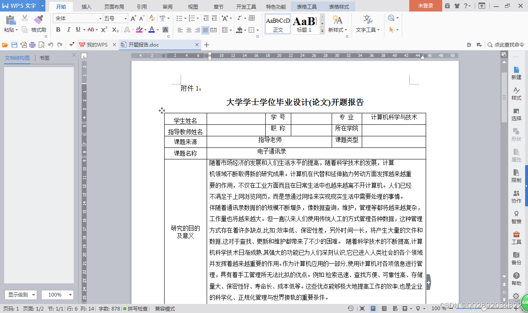The image size is (528, 313).
Task: Click the decrease font size icon
Action: (x=141, y=19)
